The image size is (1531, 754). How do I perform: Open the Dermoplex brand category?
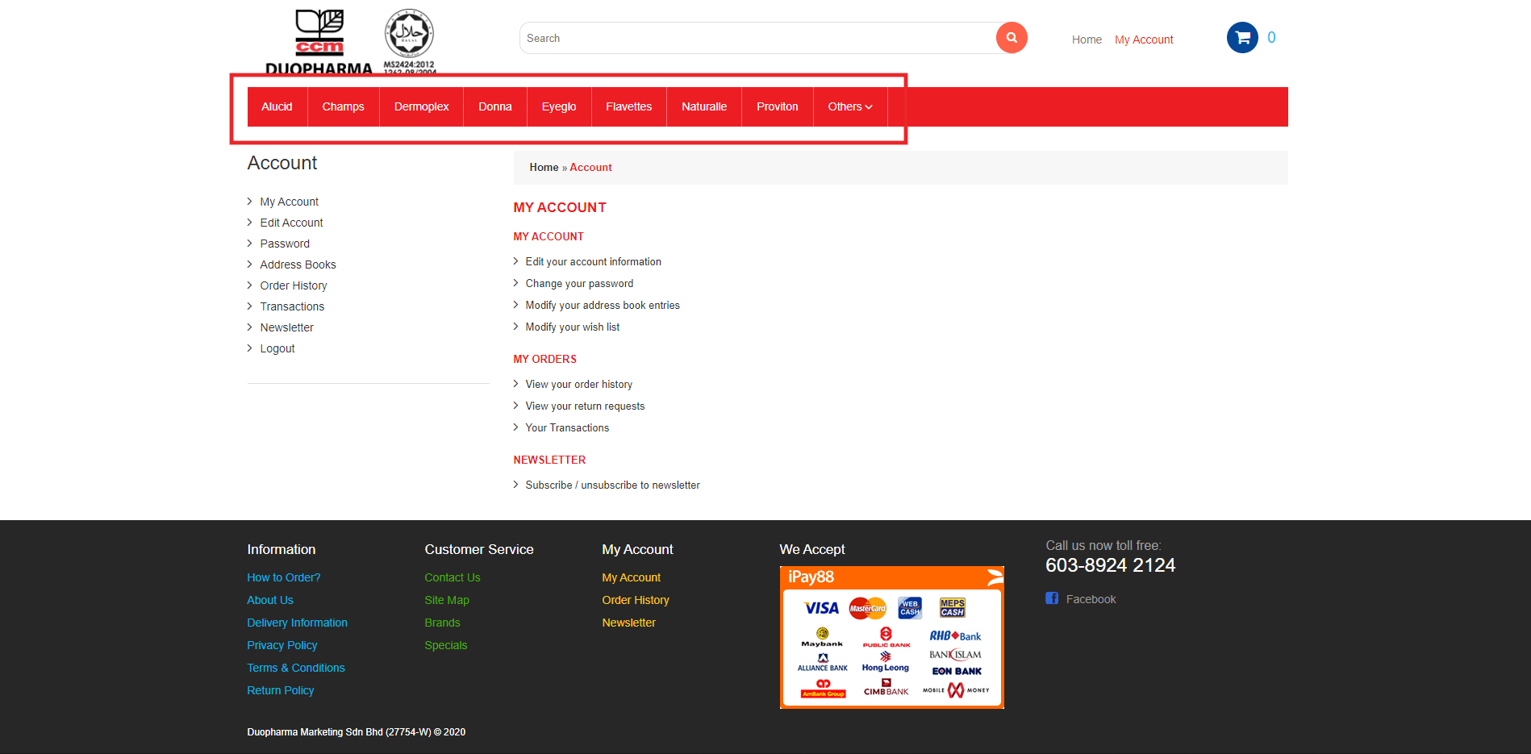tap(421, 106)
